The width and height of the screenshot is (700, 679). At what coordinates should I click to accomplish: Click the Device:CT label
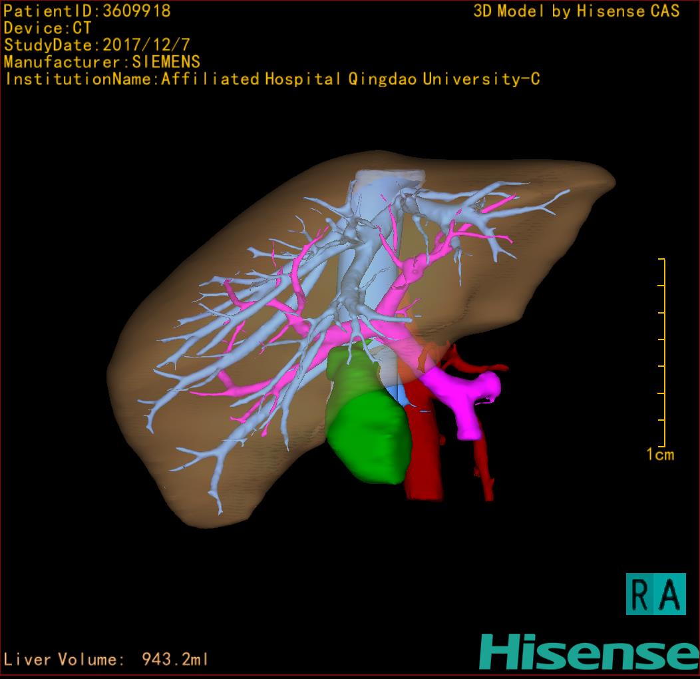[x=47, y=28]
